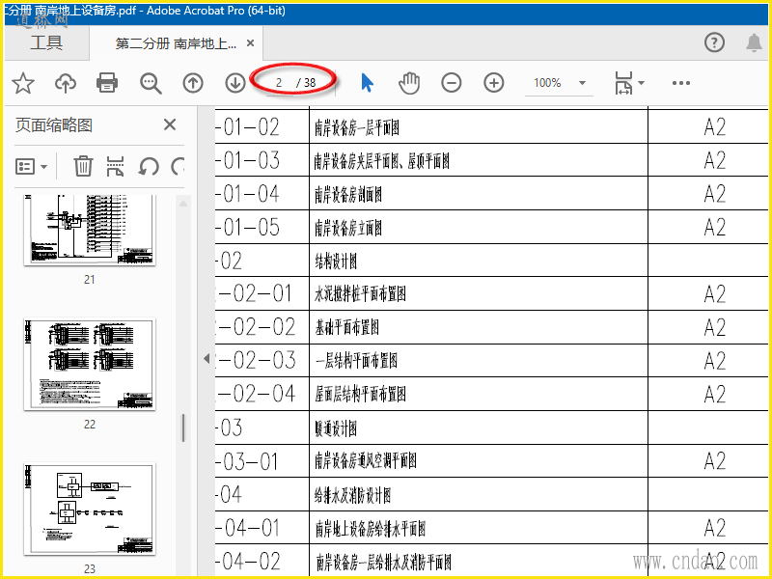Click the drawing number -01-03 cell

262,160
